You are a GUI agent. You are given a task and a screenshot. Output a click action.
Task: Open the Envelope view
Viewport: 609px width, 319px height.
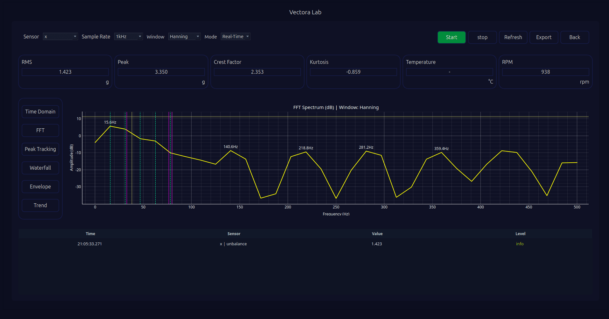(x=40, y=187)
